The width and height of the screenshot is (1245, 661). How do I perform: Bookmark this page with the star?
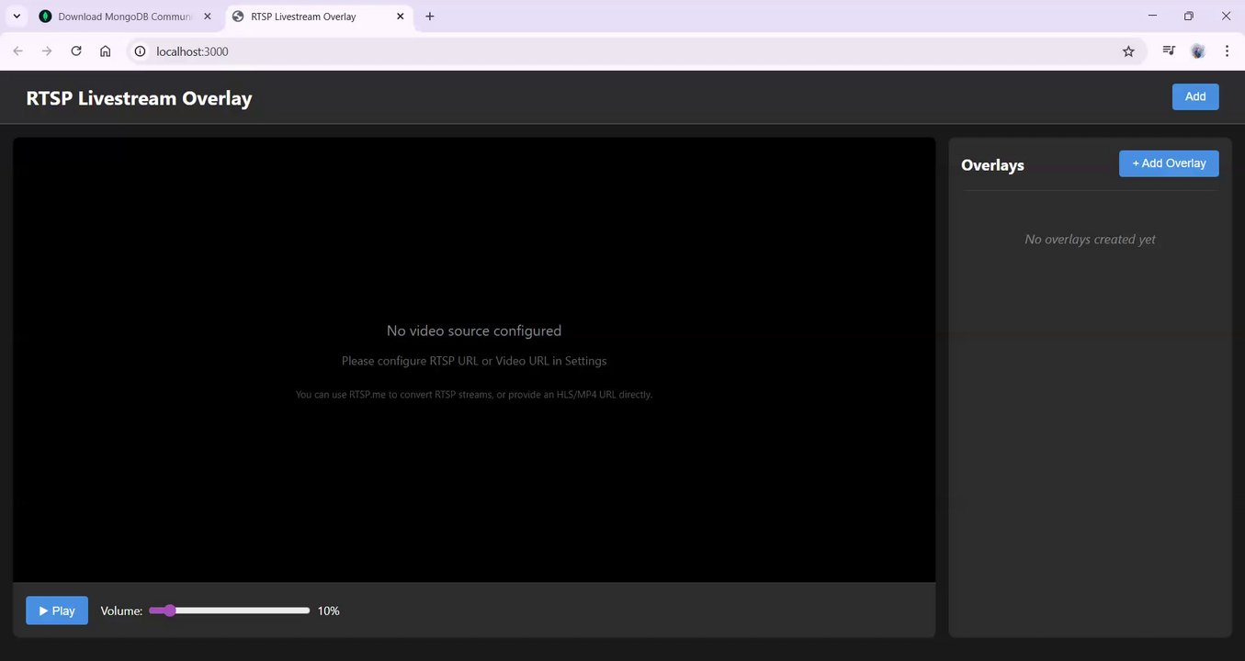[1128, 51]
